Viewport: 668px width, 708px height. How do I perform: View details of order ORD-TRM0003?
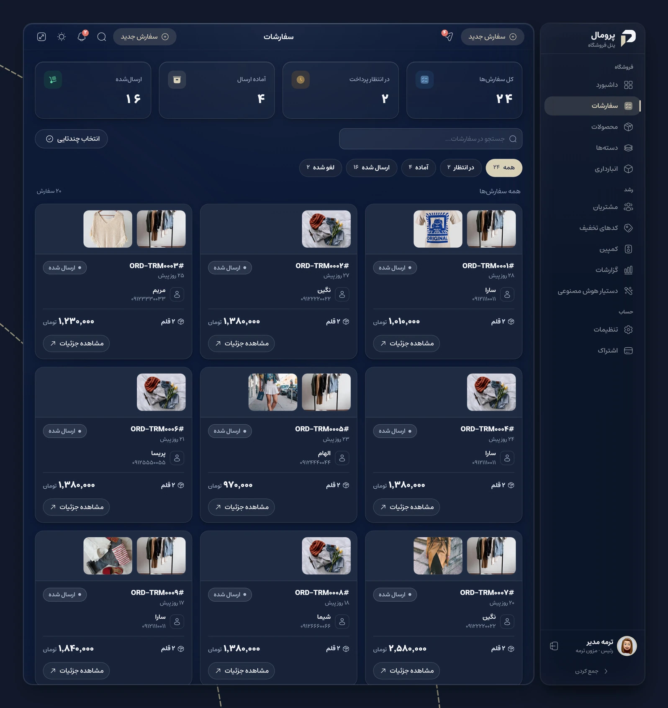click(x=76, y=344)
